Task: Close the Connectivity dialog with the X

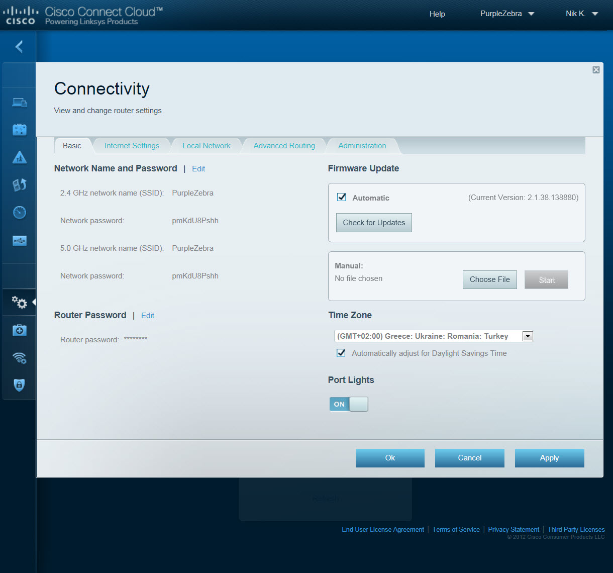Action: tap(596, 70)
